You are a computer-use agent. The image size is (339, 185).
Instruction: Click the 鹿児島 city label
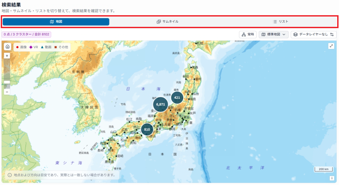(x=109, y=162)
